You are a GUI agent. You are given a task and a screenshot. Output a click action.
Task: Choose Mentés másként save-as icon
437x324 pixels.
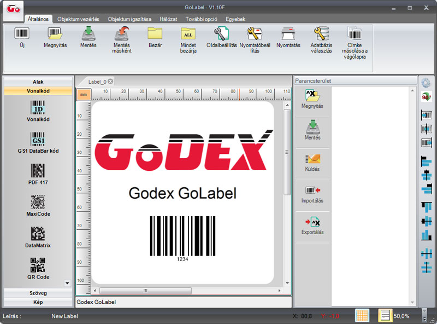pyautogui.click(x=122, y=33)
